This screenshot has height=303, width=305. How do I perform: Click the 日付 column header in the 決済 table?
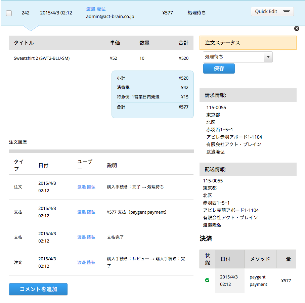pyautogui.click(x=226, y=259)
